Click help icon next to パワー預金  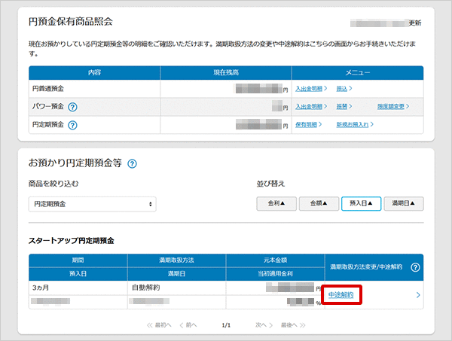72,107
